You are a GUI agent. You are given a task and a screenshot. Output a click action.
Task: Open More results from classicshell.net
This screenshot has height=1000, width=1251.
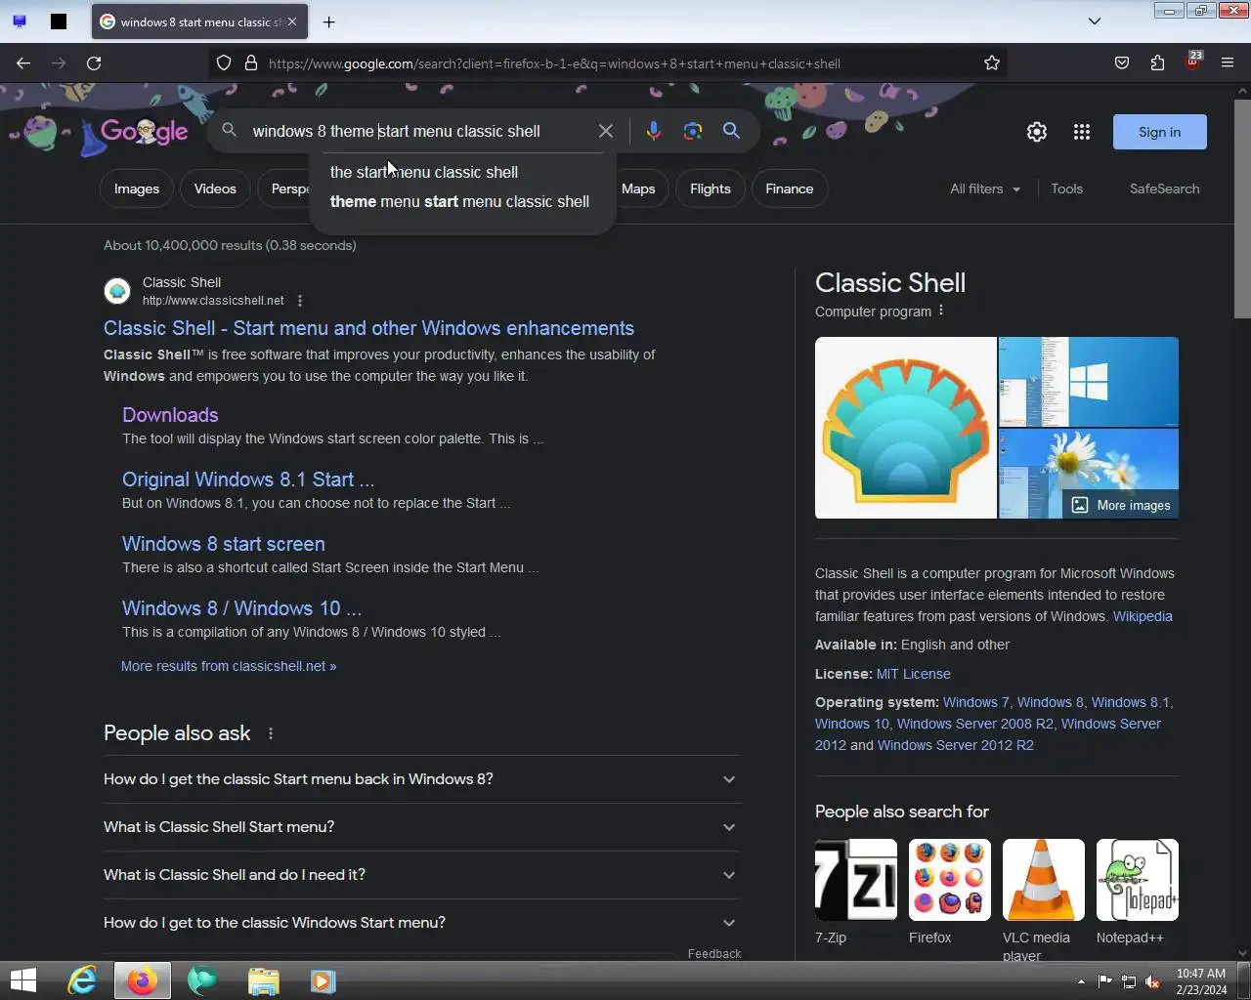pos(229,666)
